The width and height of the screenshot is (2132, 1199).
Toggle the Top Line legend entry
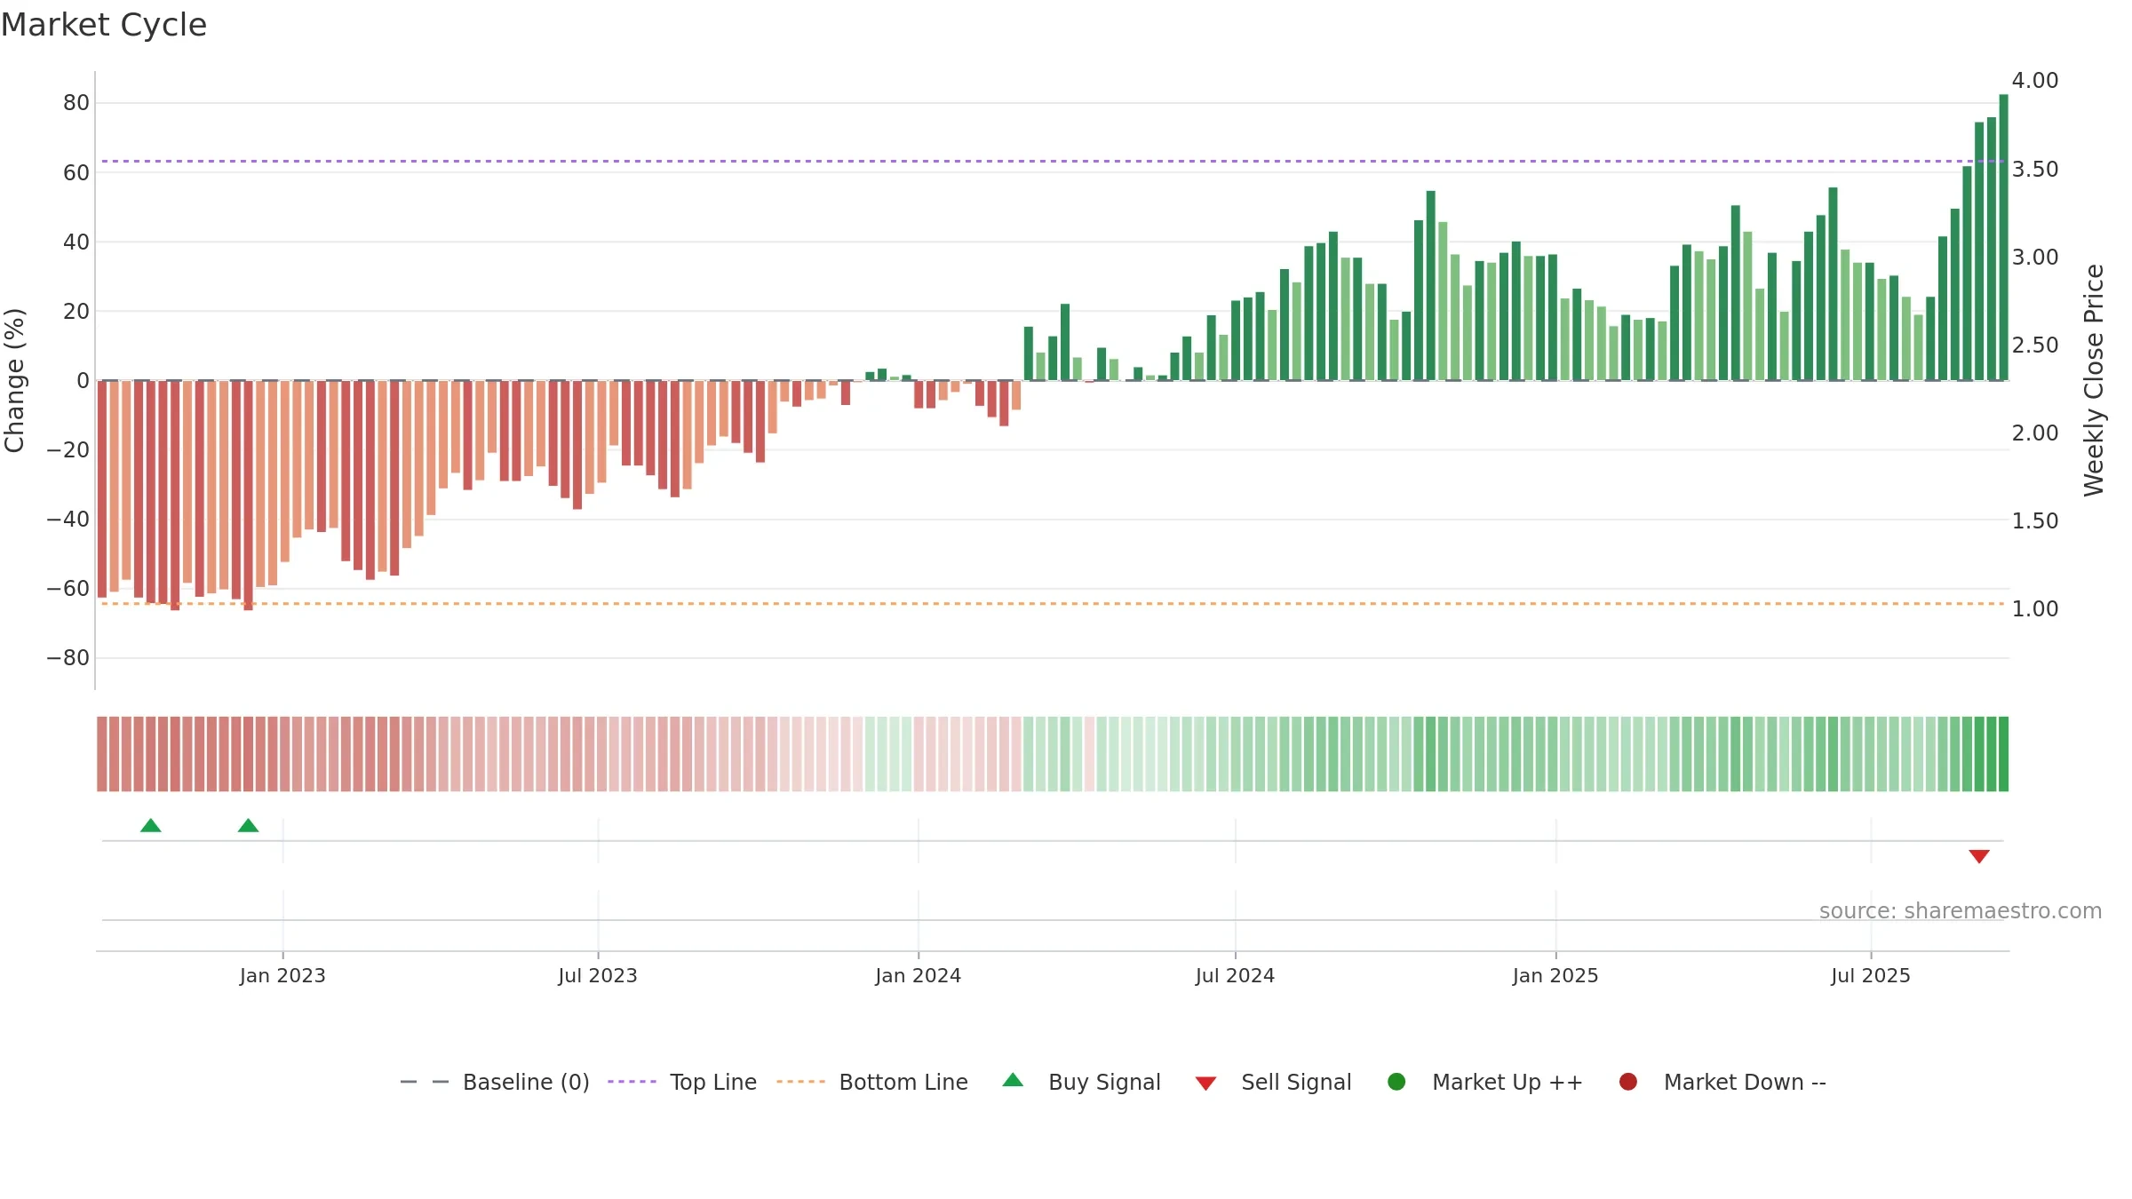[x=682, y=1082]
